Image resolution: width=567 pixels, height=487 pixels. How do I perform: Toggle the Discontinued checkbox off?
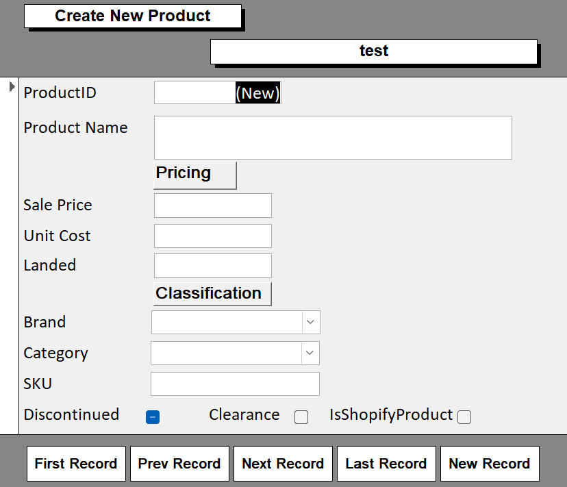coord(152,416)
